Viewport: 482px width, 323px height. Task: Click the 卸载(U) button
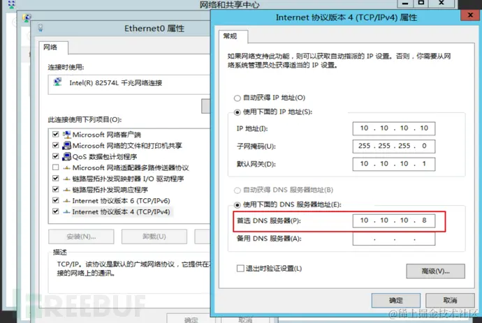(x=154, y=236)
